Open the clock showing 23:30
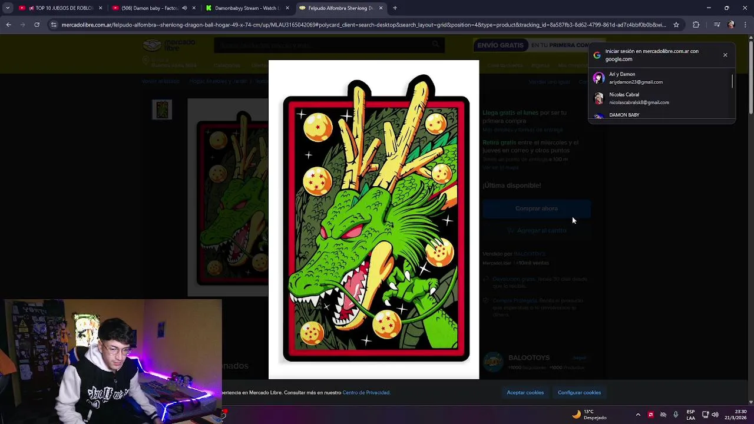754x424 pixels. tap(737, 415)
